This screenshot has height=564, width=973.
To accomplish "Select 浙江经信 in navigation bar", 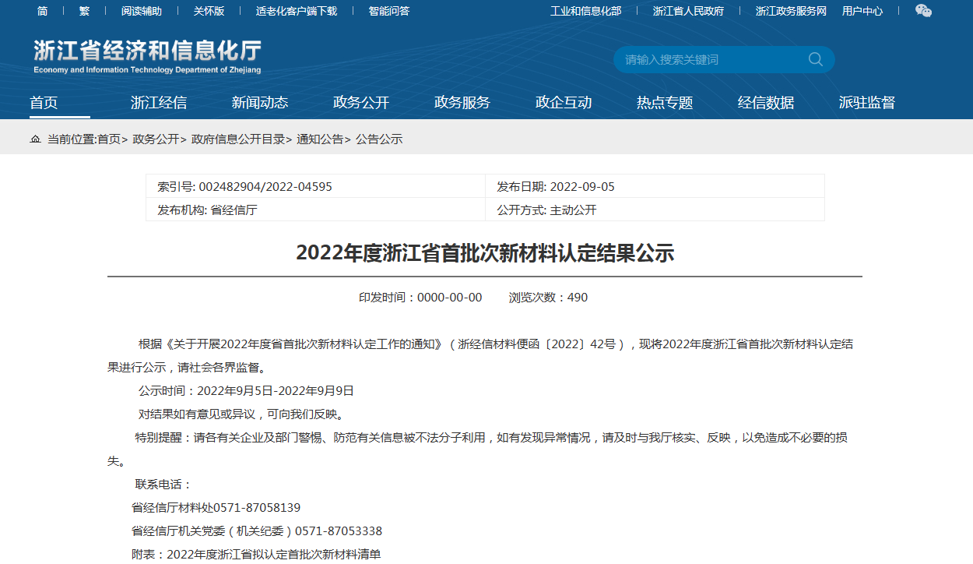I will (159, 103).
